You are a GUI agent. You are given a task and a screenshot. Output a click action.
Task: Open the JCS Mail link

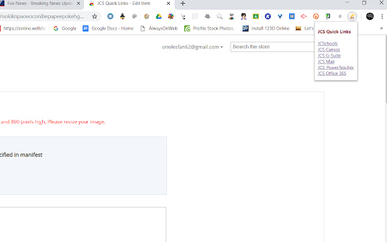pos(326,62)
